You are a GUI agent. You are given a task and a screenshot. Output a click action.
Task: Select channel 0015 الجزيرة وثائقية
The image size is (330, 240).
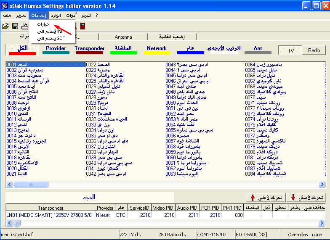[x=26, y=141]
